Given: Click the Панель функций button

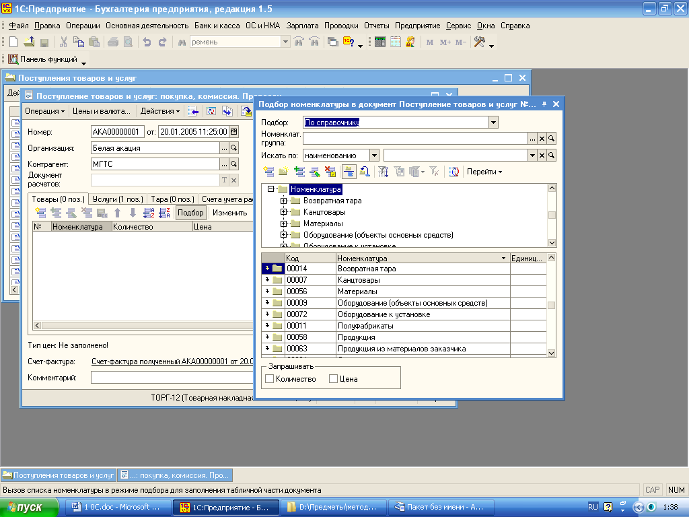Looking at the screenshot, I should pyautogui.click(x=43, y=59).
